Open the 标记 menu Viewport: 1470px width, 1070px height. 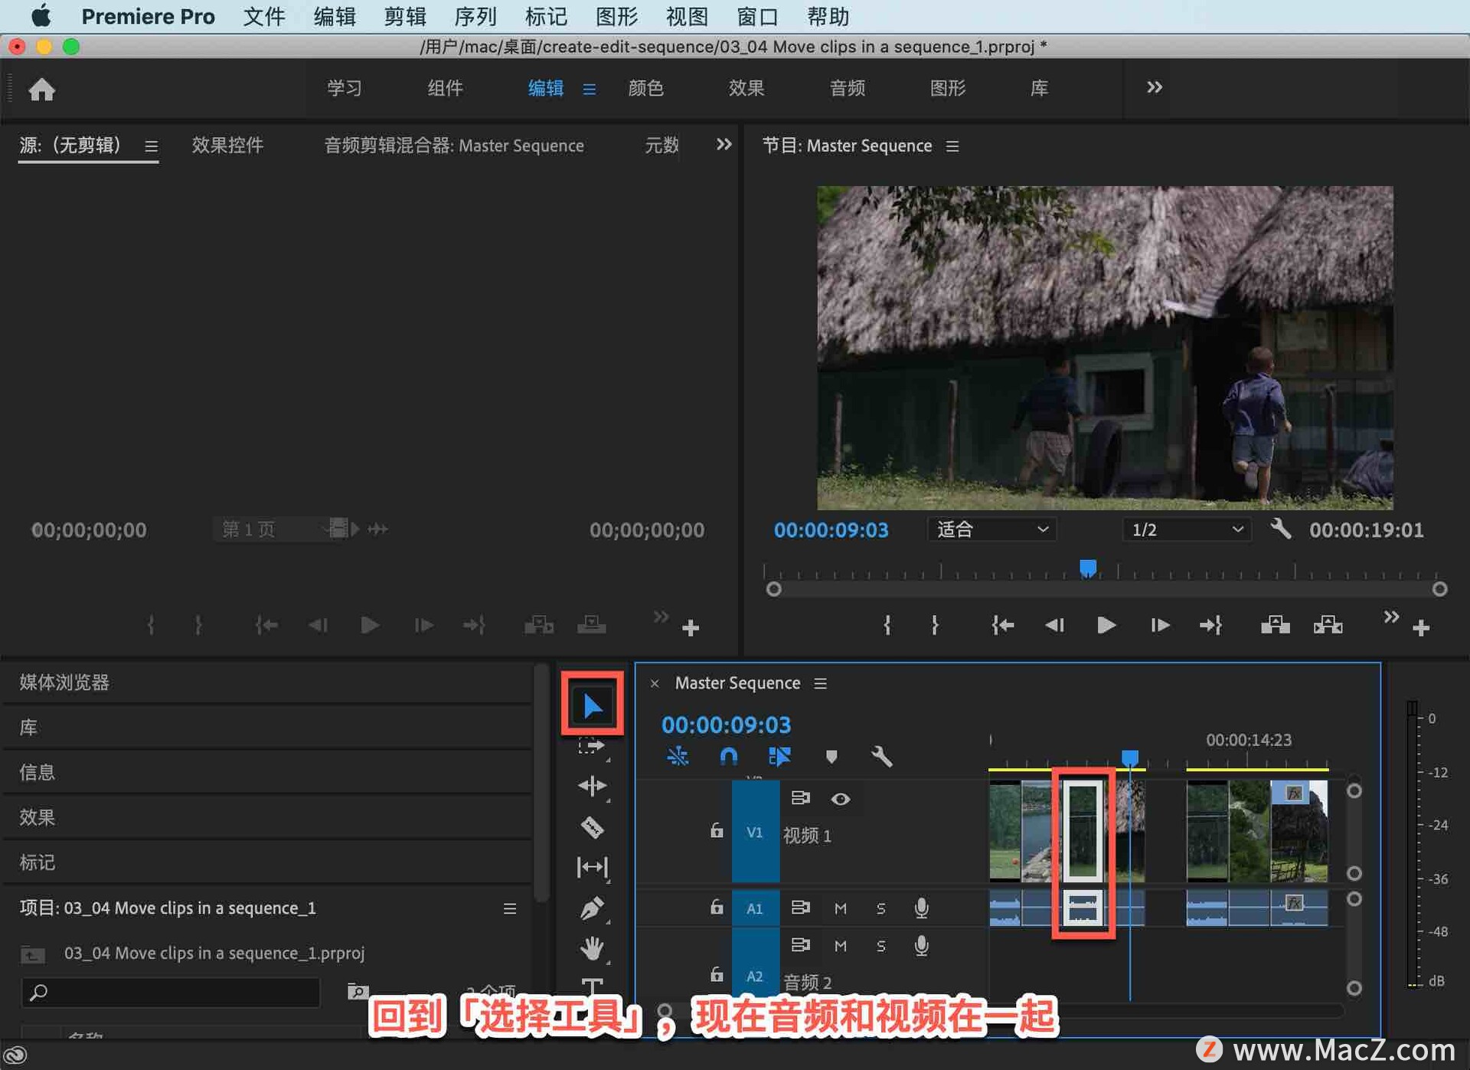546,16
